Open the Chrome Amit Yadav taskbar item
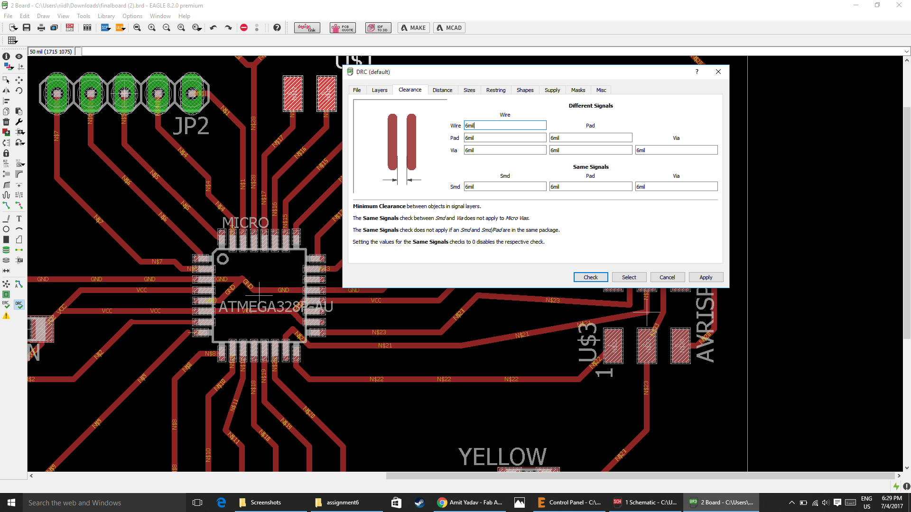The width and height of the screenshot is (911, 512). click(x=470, y=503)
